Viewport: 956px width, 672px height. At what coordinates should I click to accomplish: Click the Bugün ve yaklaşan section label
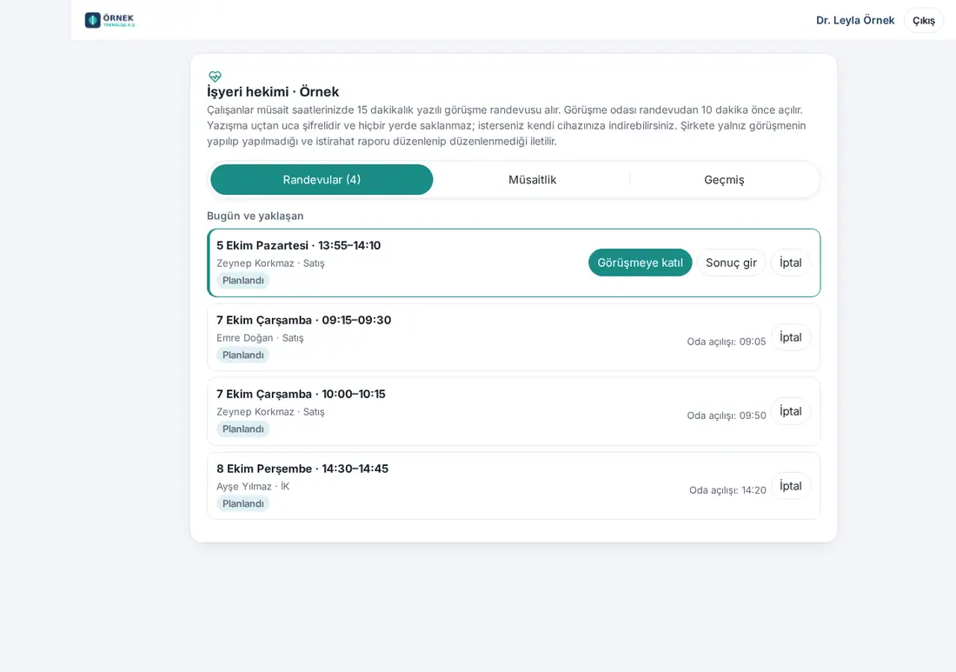(255, 216)
